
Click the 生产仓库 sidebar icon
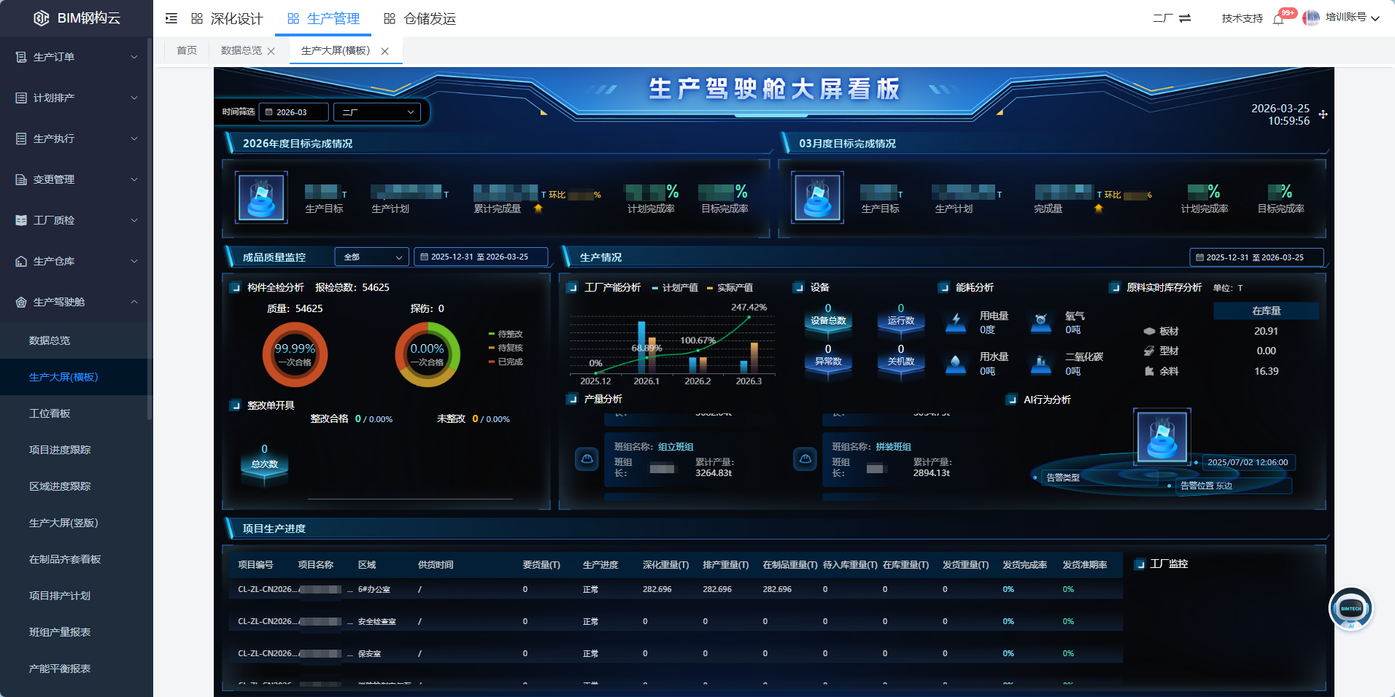pos(21,261)
